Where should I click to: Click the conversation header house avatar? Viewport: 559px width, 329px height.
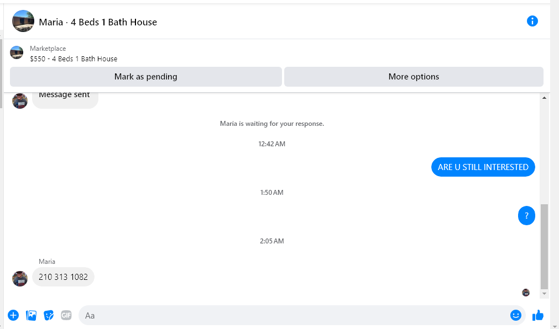click(23, 21)
